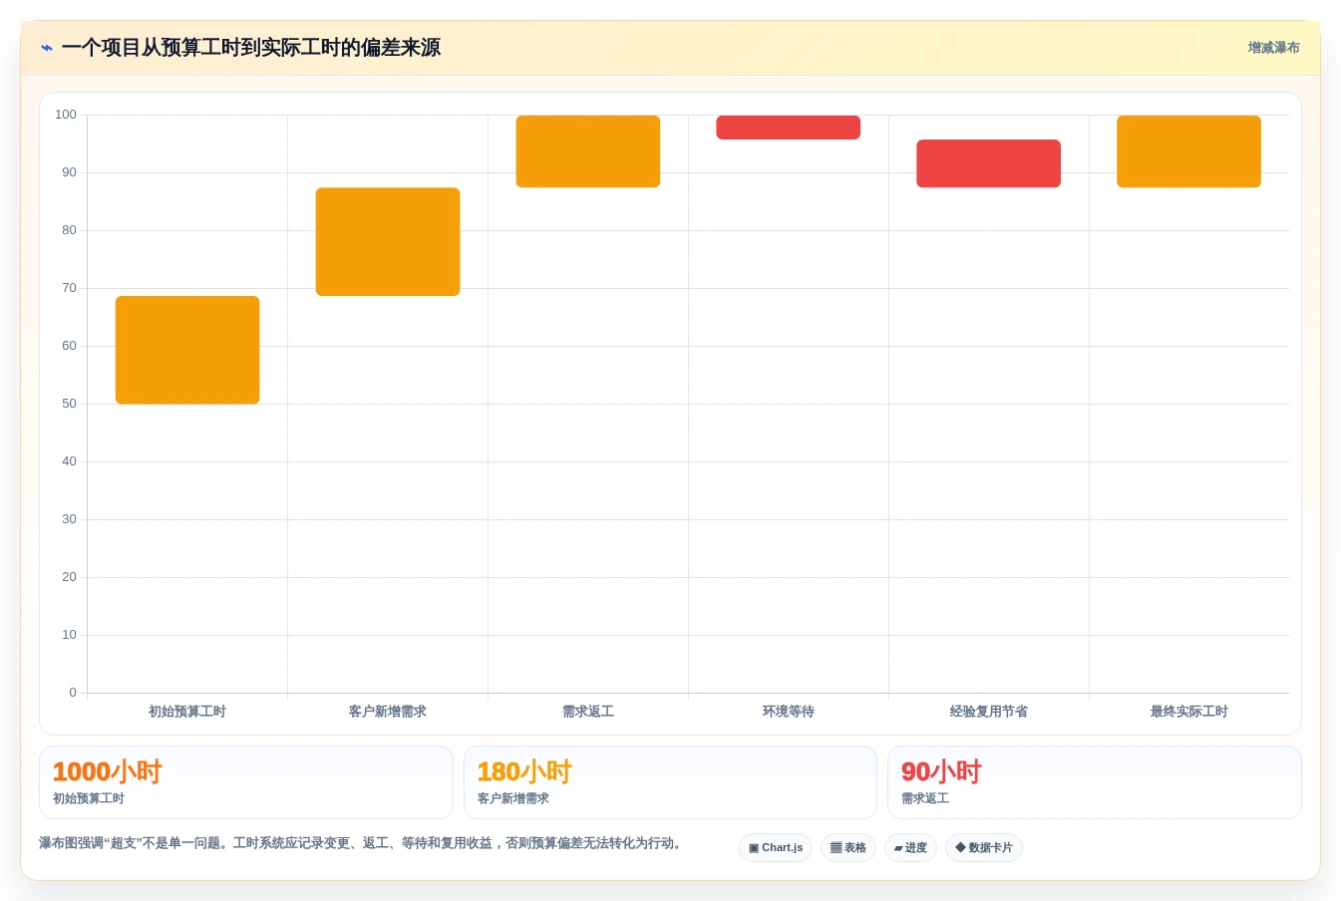The height and width of the screenshot is (901, 1341).
Task: Select the 进度 tag chip
Action: (x=910, y=847)
